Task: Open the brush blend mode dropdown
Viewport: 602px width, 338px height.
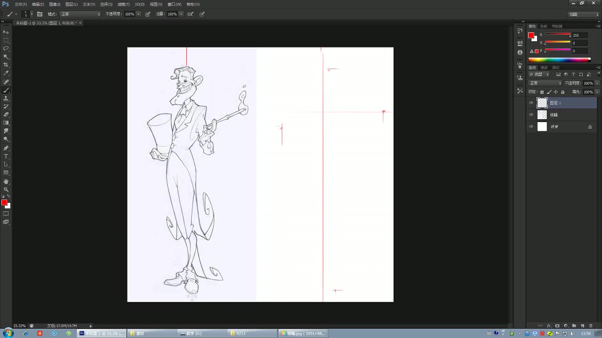Action: point(80,14)
